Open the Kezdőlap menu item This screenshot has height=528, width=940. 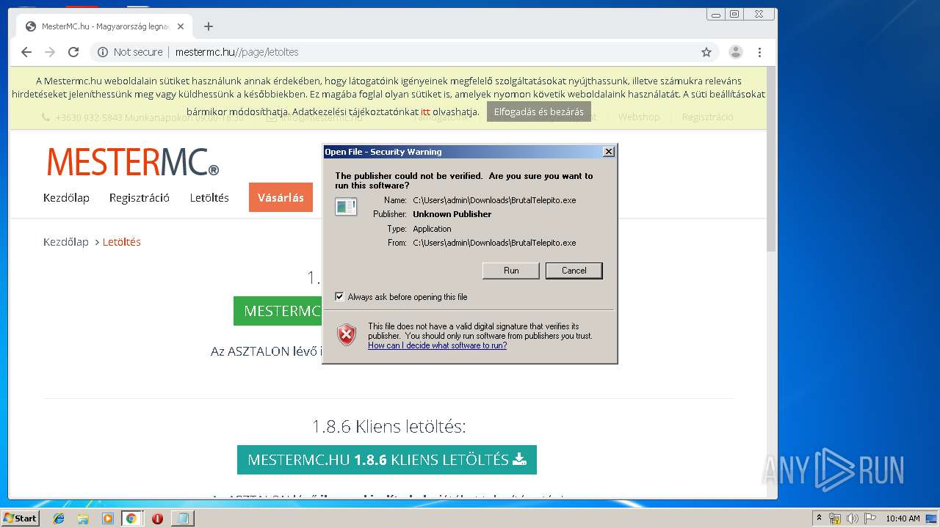(x=66, y=198)
